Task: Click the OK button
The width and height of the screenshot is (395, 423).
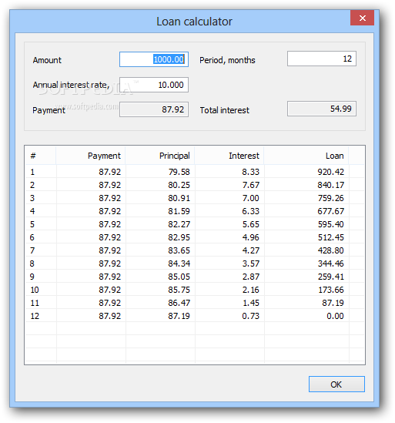Action: [x=336, y=384]
